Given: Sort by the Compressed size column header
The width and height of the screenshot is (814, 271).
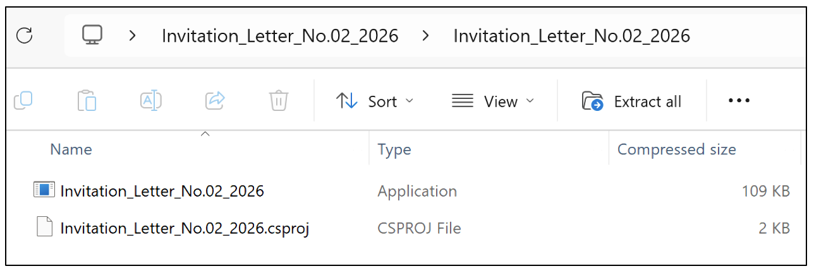Looking at the screenshot, I should pyautogui.click(x=676, y=149).
